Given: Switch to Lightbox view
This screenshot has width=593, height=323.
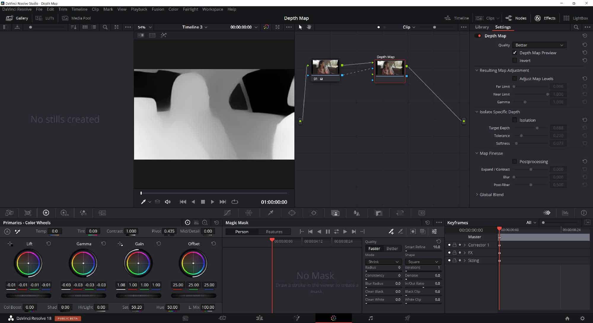Looking at the screenshot, I should pos(576,18).
